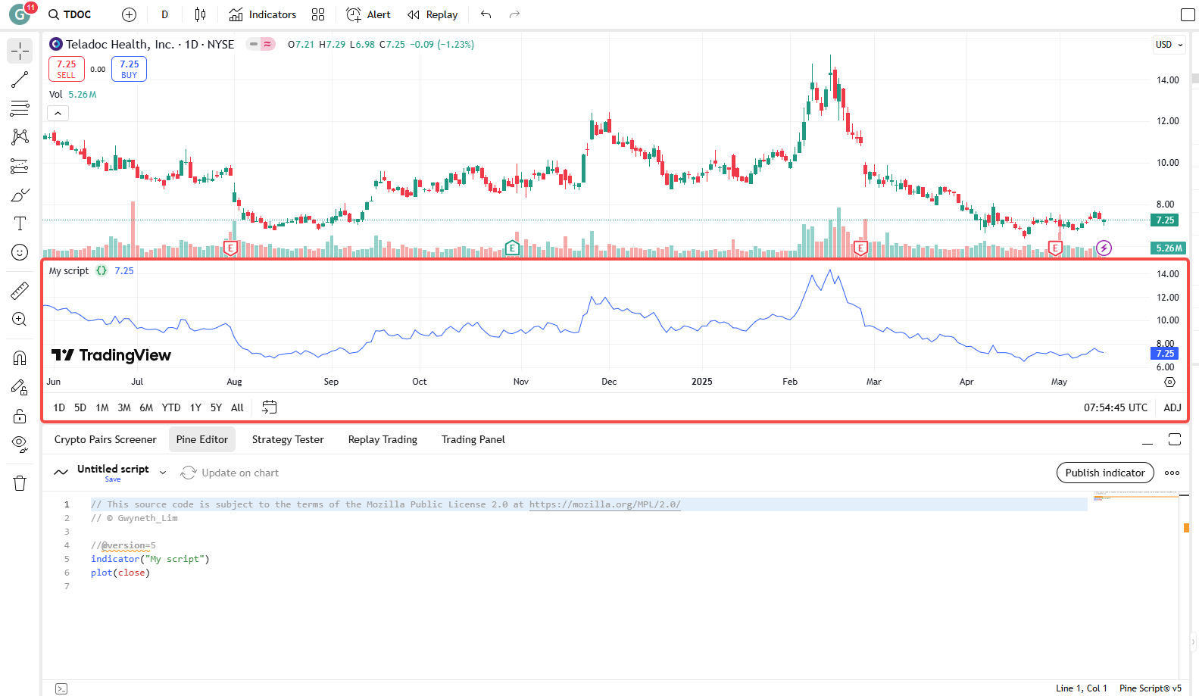Click the red 7.25 SELL button
Image resolution: width=1199 pixels, height=696 pixels.
(x=67, y=69)
